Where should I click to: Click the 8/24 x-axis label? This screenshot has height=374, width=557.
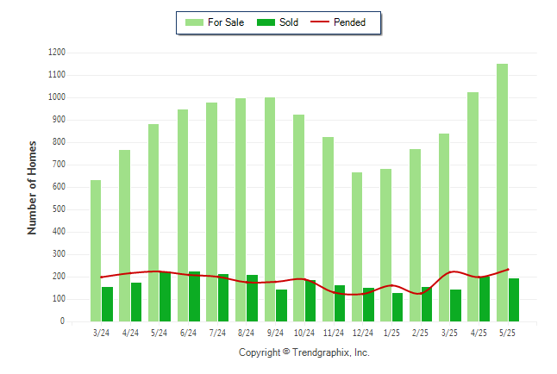coord(246,333)
